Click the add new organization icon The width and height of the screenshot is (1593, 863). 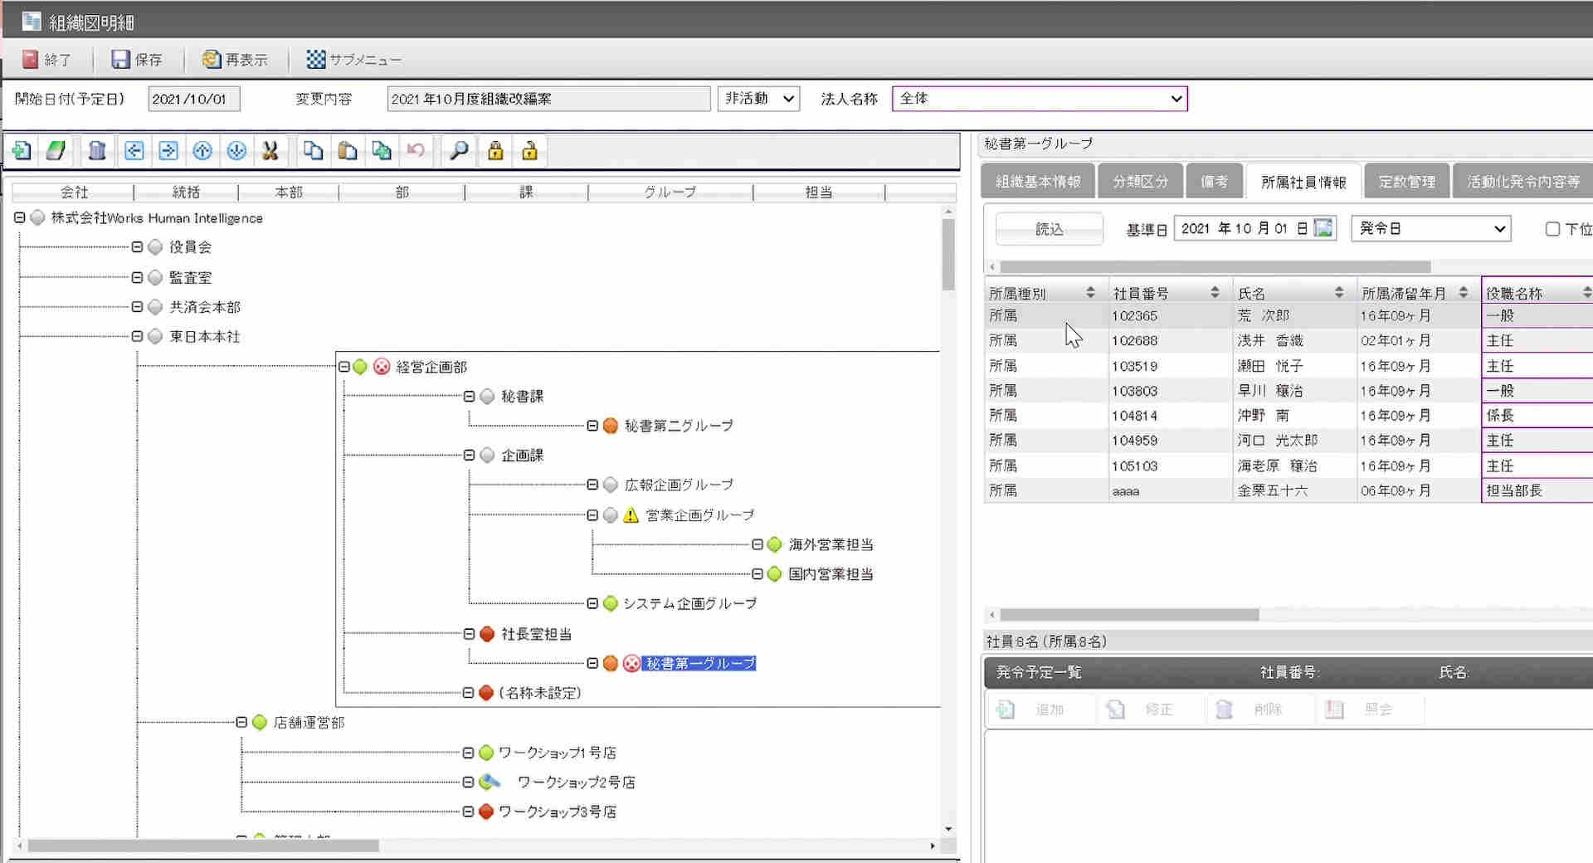tap(22, 150)
